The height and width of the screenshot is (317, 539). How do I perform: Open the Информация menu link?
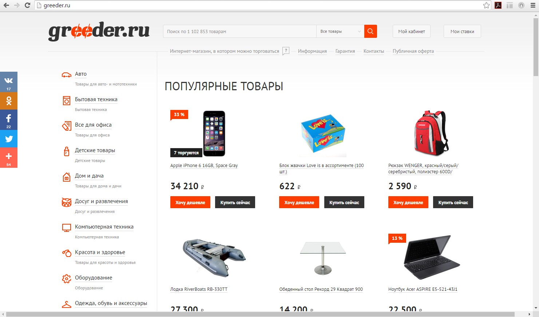pyautogui.click(x=312, y=51)
